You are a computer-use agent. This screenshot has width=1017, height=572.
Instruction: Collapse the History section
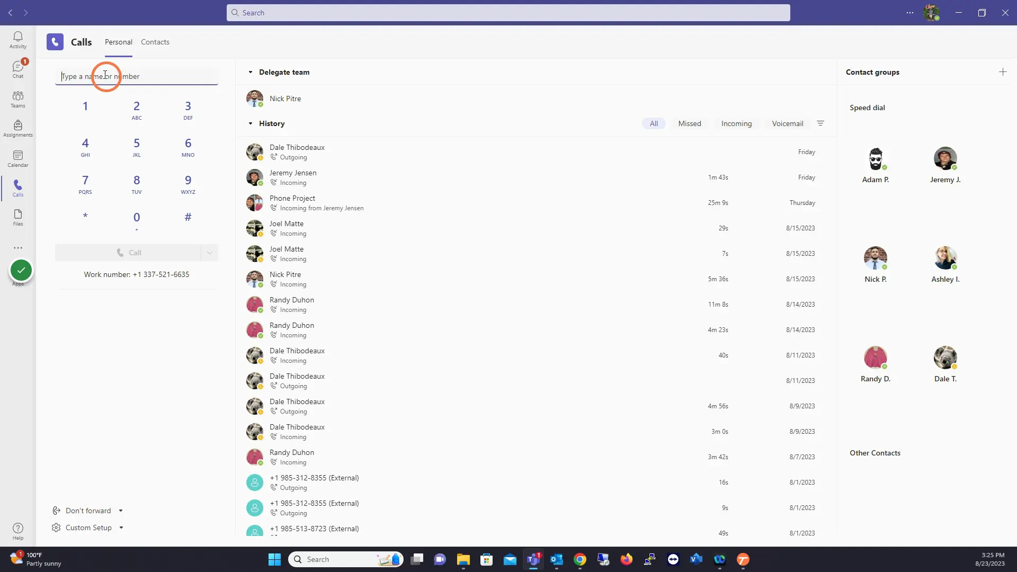(x=251, y=123)
